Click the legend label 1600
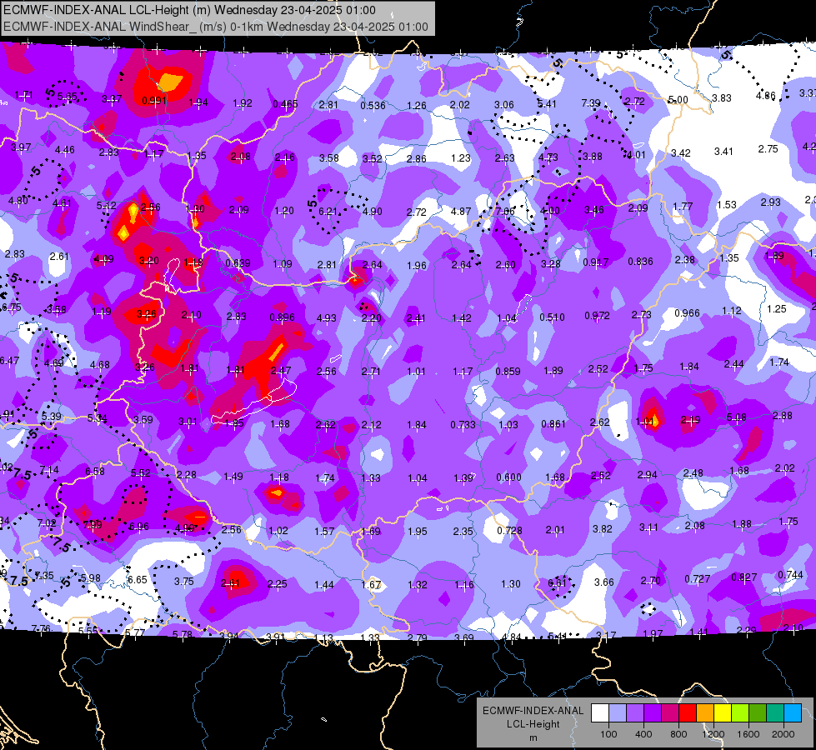Viewport: 816px width, 750px height. 748,734
